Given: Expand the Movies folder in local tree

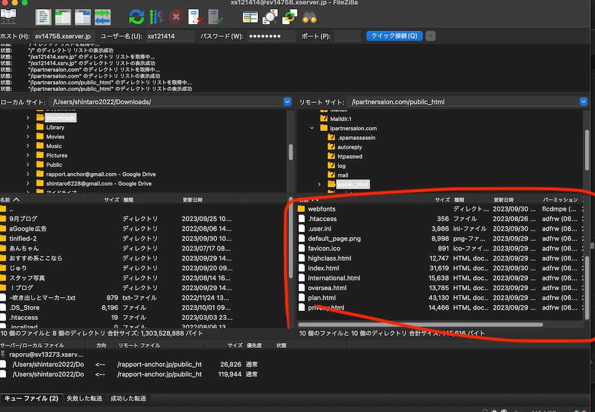Looking at the screenshot, I should 28,137.
